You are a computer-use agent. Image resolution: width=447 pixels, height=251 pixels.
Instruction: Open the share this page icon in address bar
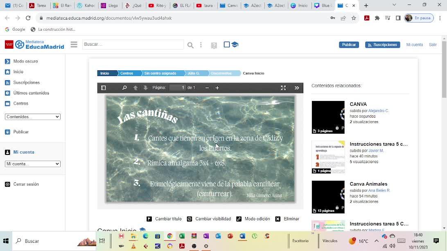343,18
